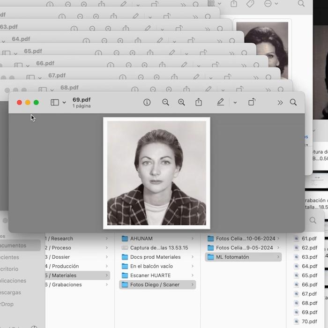Select the Fotos Diego / Scaner folder
Screen dimensions: 328x328
tap(155, 284)
